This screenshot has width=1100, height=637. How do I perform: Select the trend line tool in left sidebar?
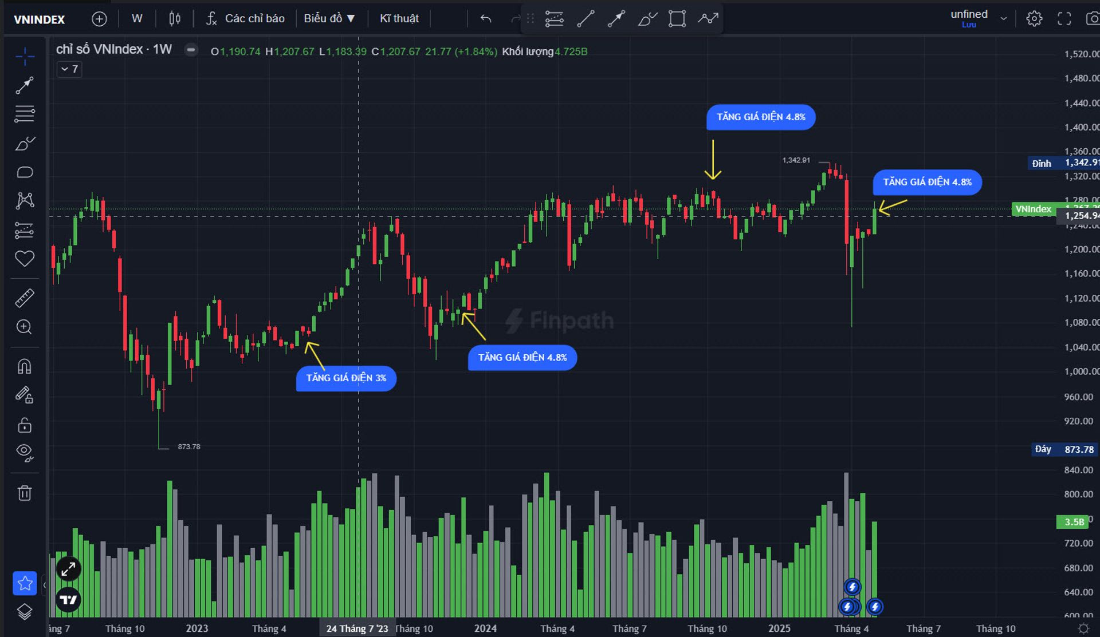tap(24, 85)
